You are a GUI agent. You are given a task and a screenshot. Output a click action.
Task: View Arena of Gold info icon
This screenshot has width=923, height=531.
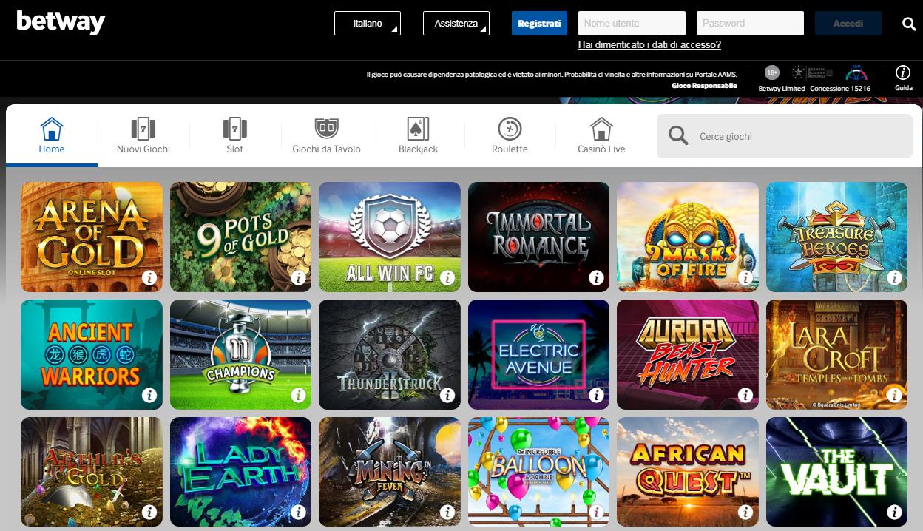[x=150, y=279]
